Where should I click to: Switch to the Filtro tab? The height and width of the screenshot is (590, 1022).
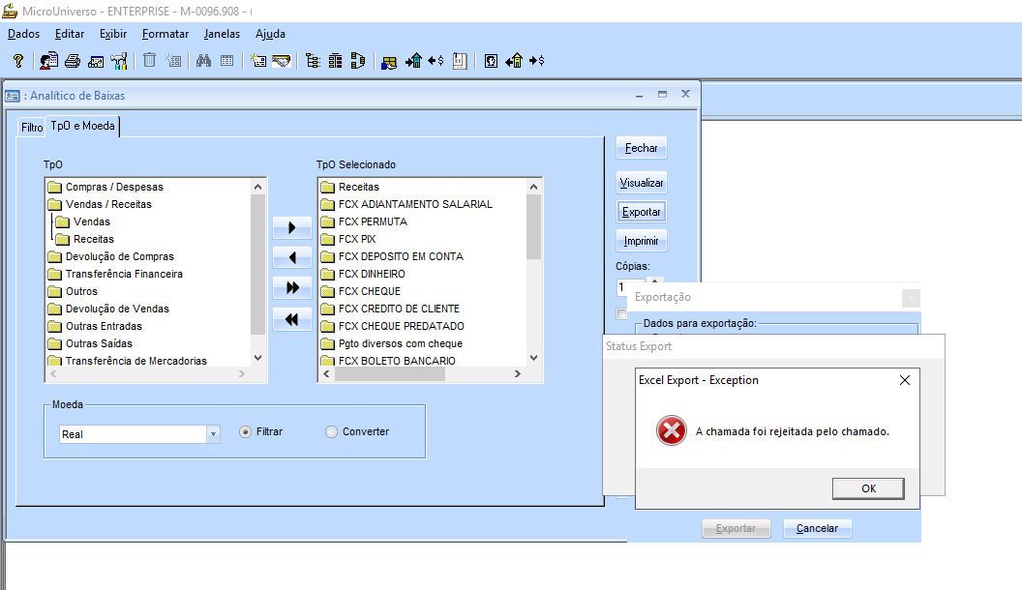coord(32,127)
